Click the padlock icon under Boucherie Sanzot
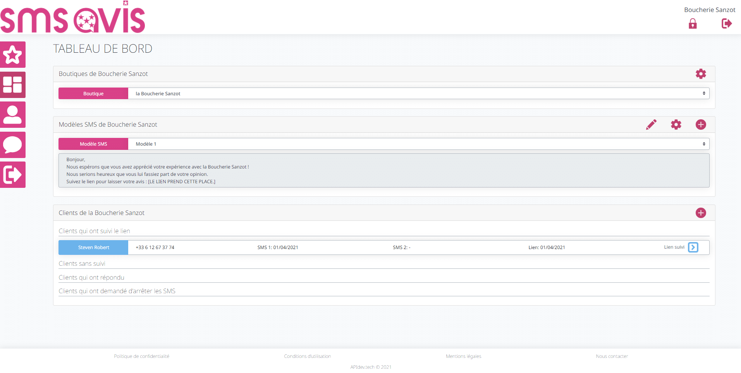The image size is (741, 373). tap(693, 24)
